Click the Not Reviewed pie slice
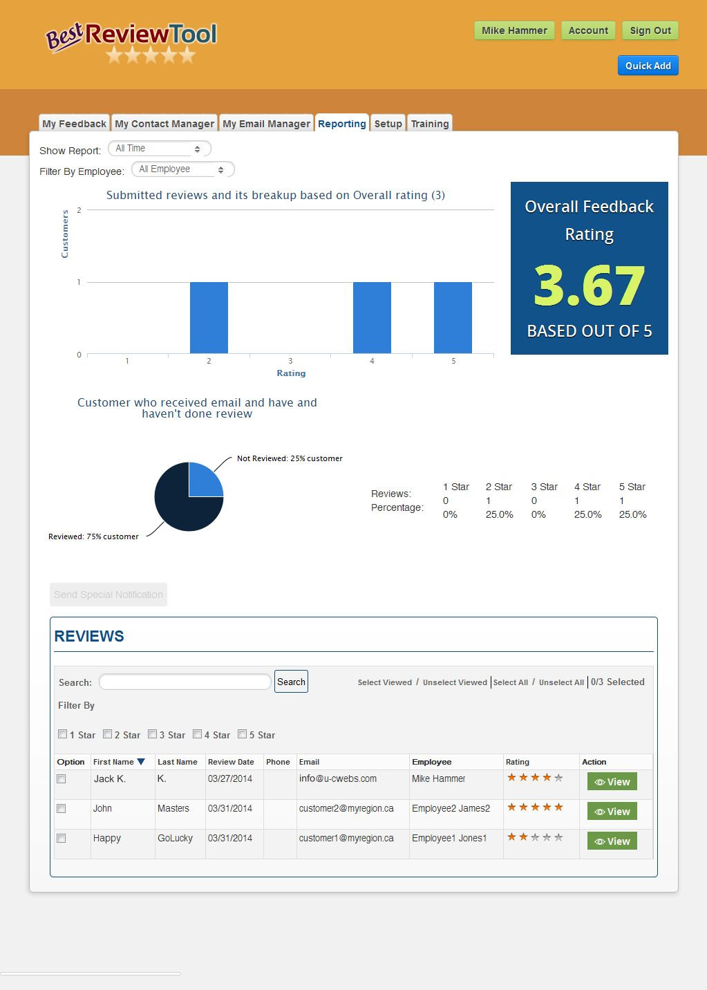The height and width of the screenshot is (990, 707). (204, 481)
